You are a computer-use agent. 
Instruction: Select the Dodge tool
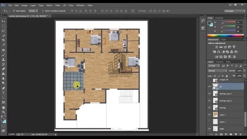3,83
